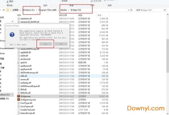Click the apd.ini settings file icon

[x=19, y=62]
